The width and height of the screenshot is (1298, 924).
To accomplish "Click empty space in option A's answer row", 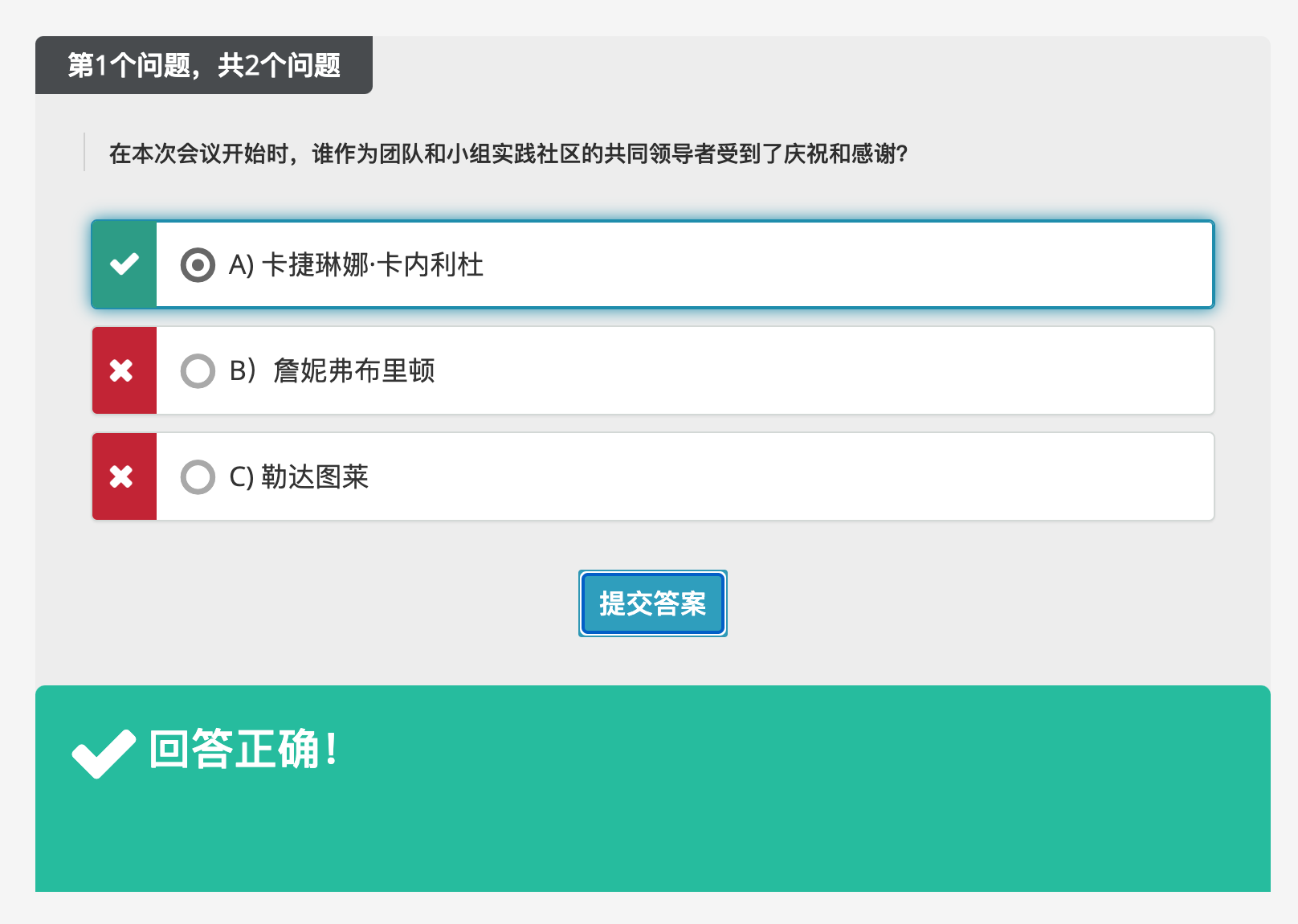I will [843, 264].
